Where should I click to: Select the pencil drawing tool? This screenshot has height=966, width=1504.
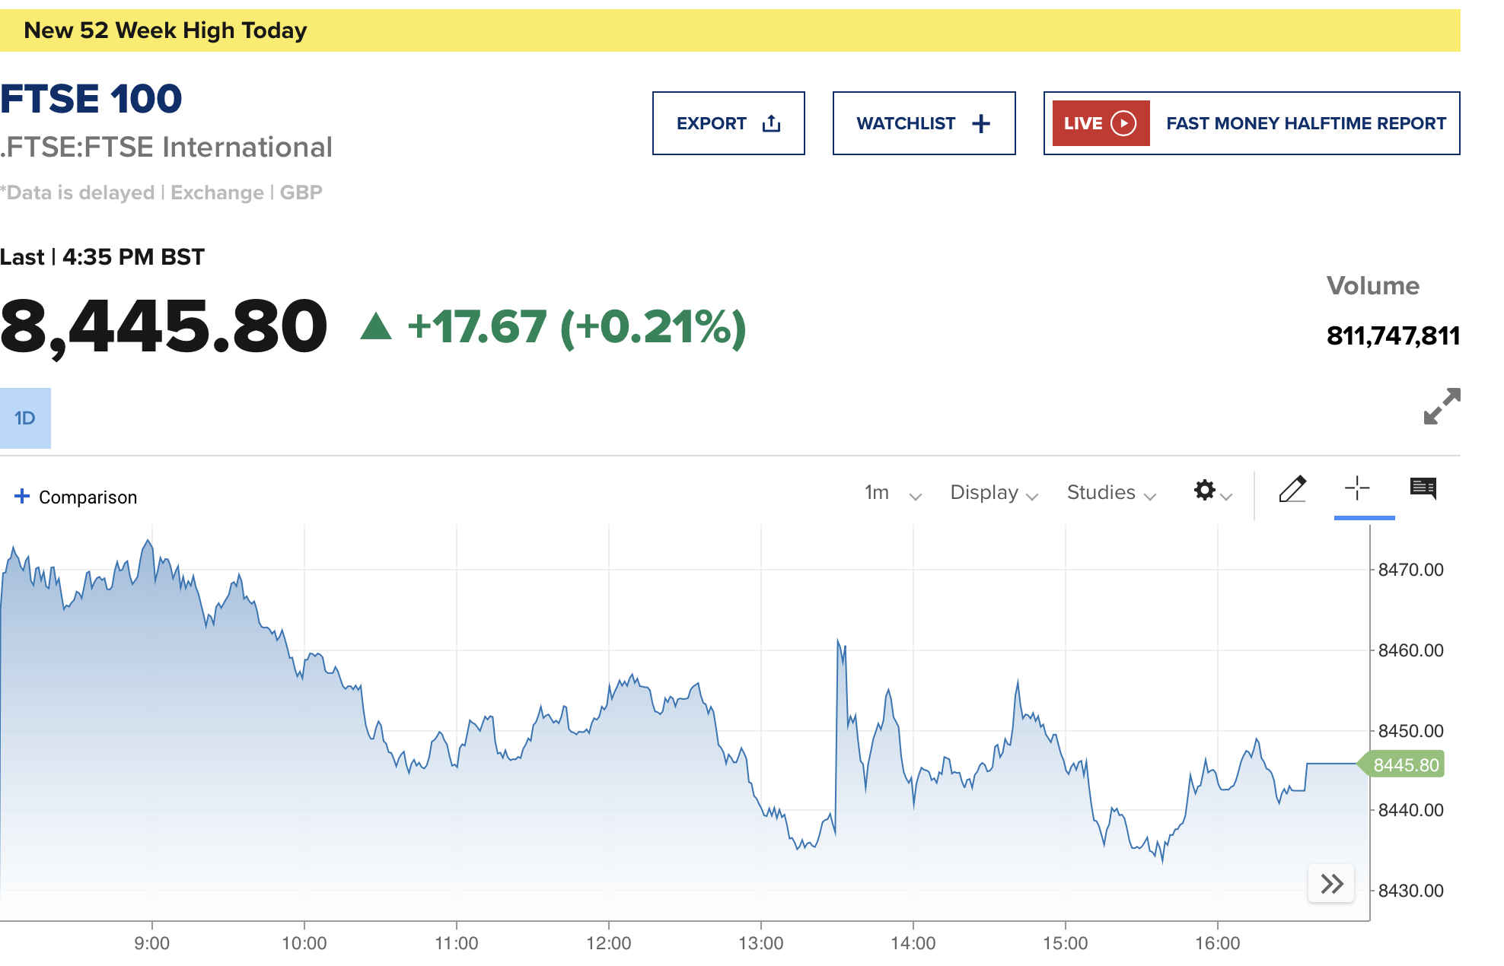pos(1292,489)
